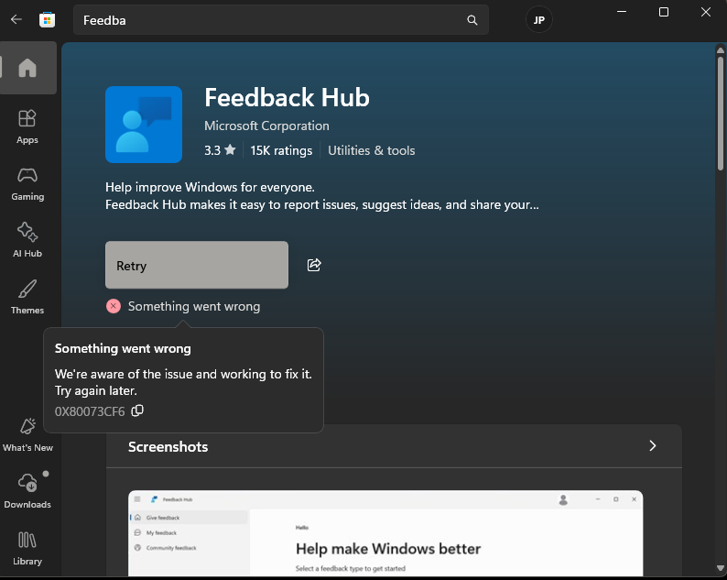The height and width of the screenshot is (580, 727).
Task: Click the Screenshots heading
Action: (168, 447)
